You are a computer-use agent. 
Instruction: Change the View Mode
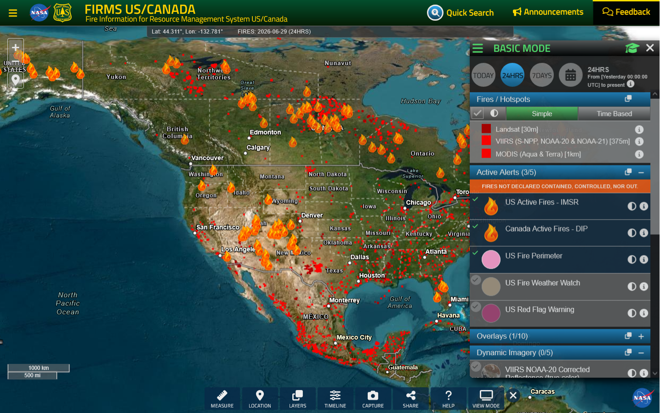click(486, 398)
